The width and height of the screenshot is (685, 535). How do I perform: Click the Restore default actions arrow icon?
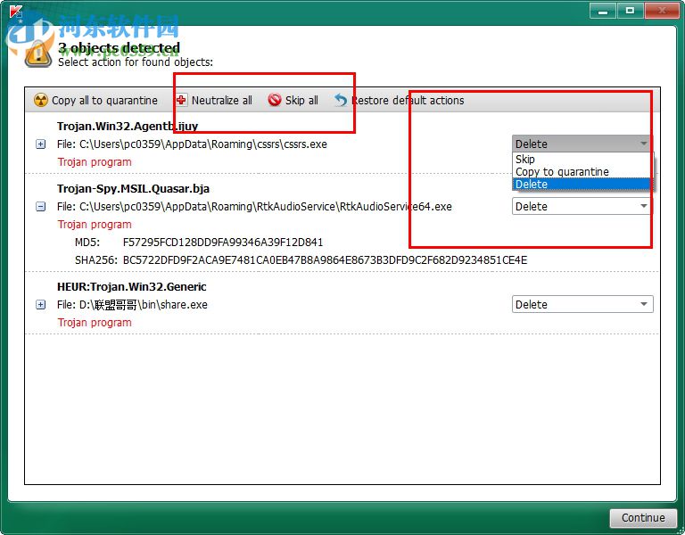tap(341, 100)
